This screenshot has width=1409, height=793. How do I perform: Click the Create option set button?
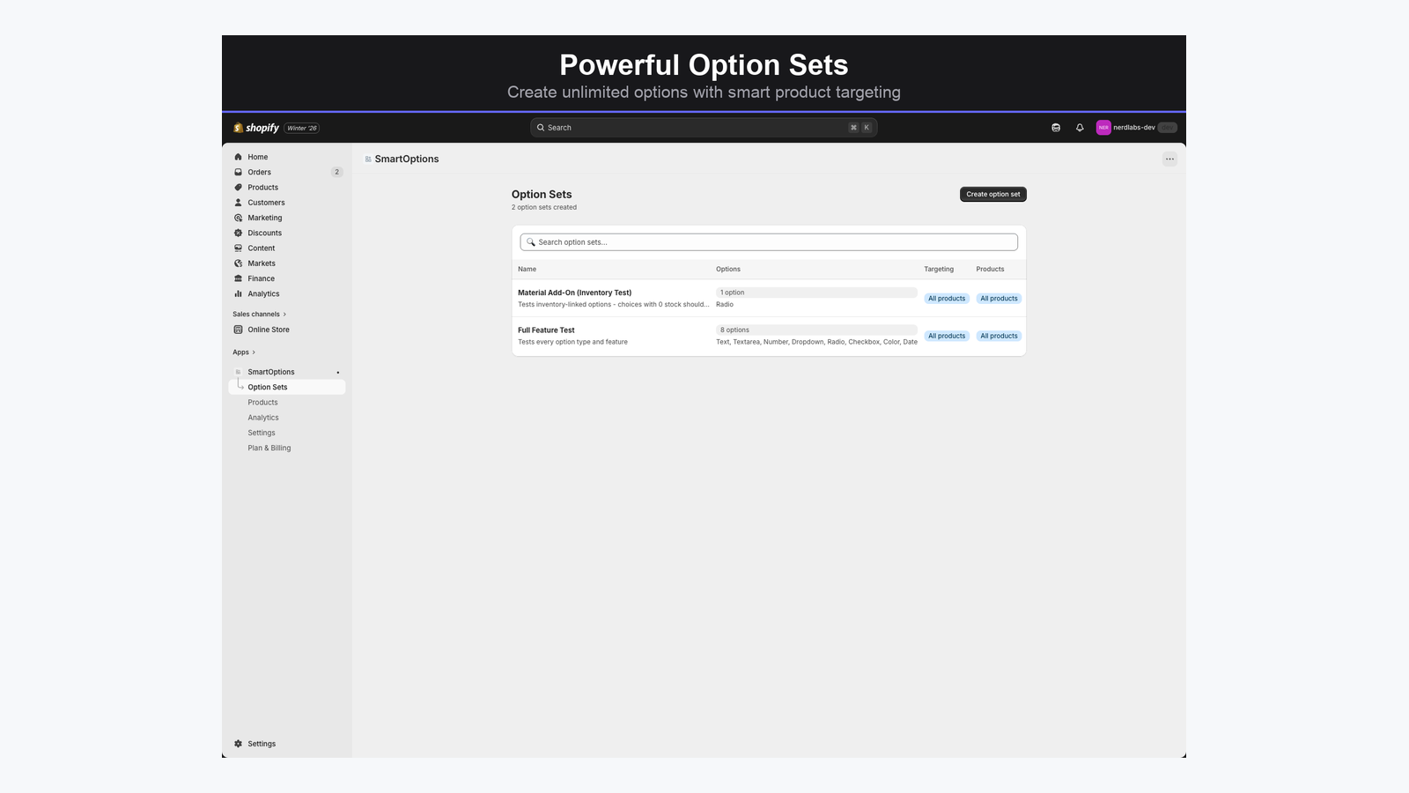(x=992, y=194)
